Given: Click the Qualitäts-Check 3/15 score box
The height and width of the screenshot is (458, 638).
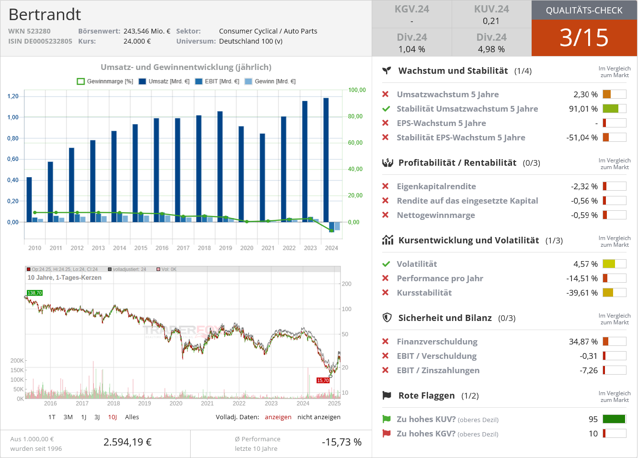Looking at the screenshot, I should tap(584, 38).
